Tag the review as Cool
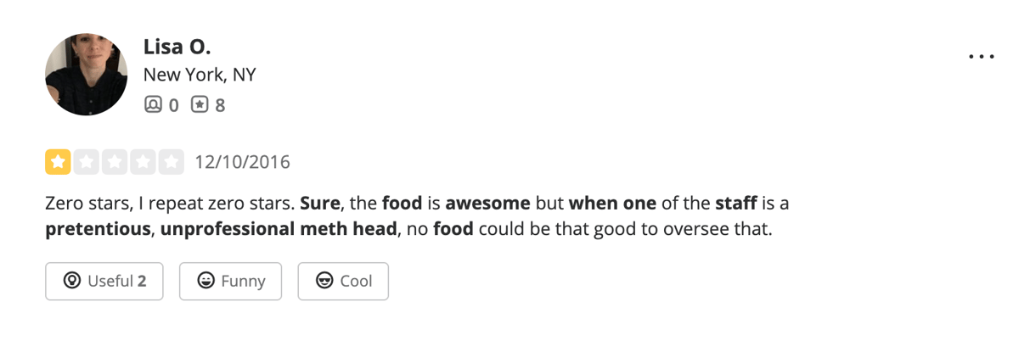Viewport: 1019px width, 352px height. [342, 281]
